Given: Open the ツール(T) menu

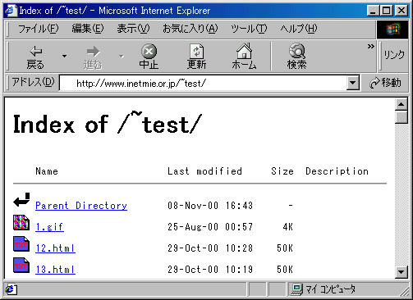Looking at the screenshot, I should [x=249, y=29].
